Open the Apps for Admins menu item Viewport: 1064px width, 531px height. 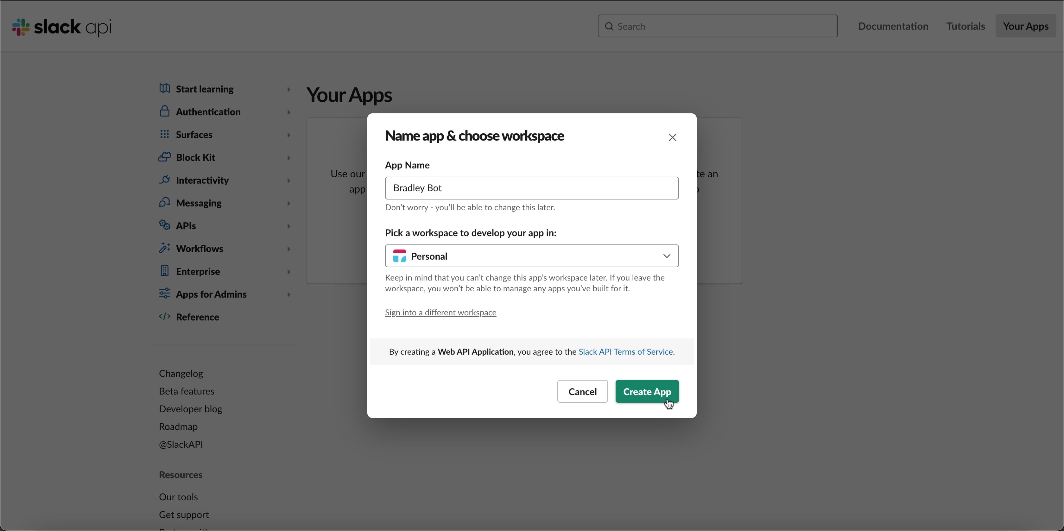[x=211, y=294]
